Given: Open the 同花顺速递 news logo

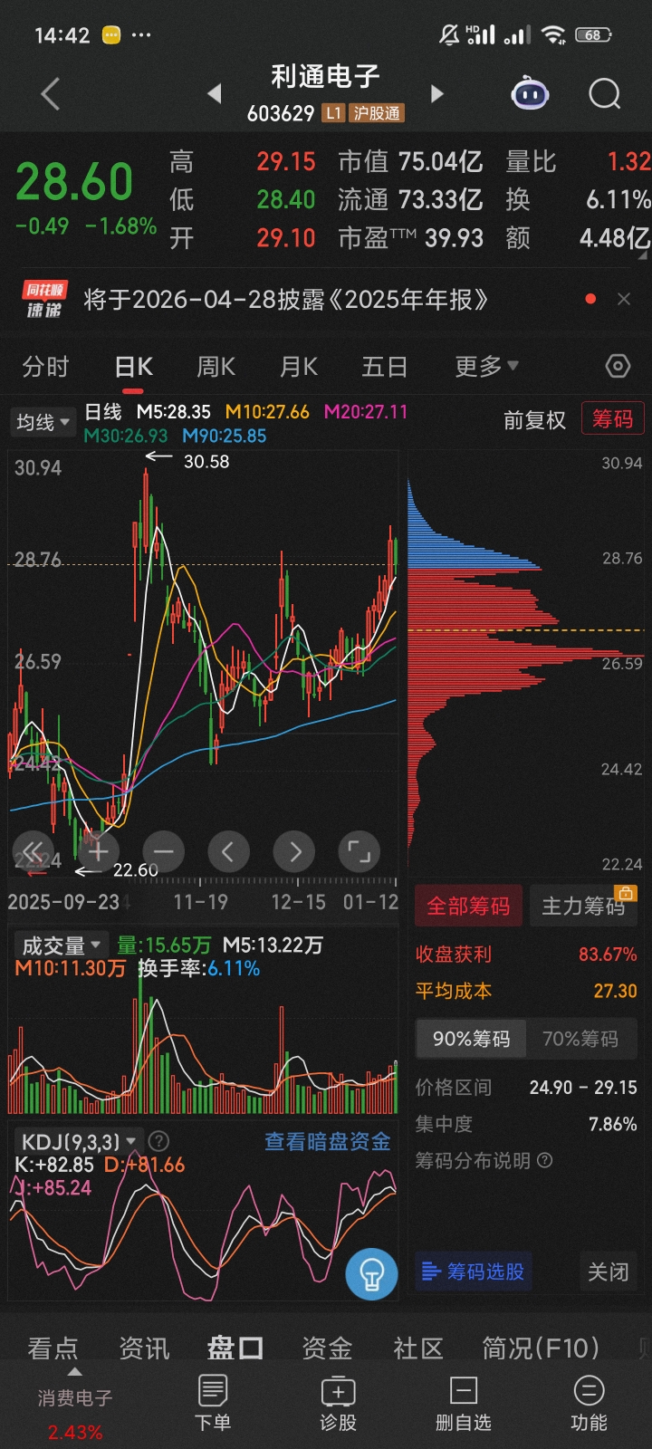Looking at the screenshot, I should coord(43,300).
